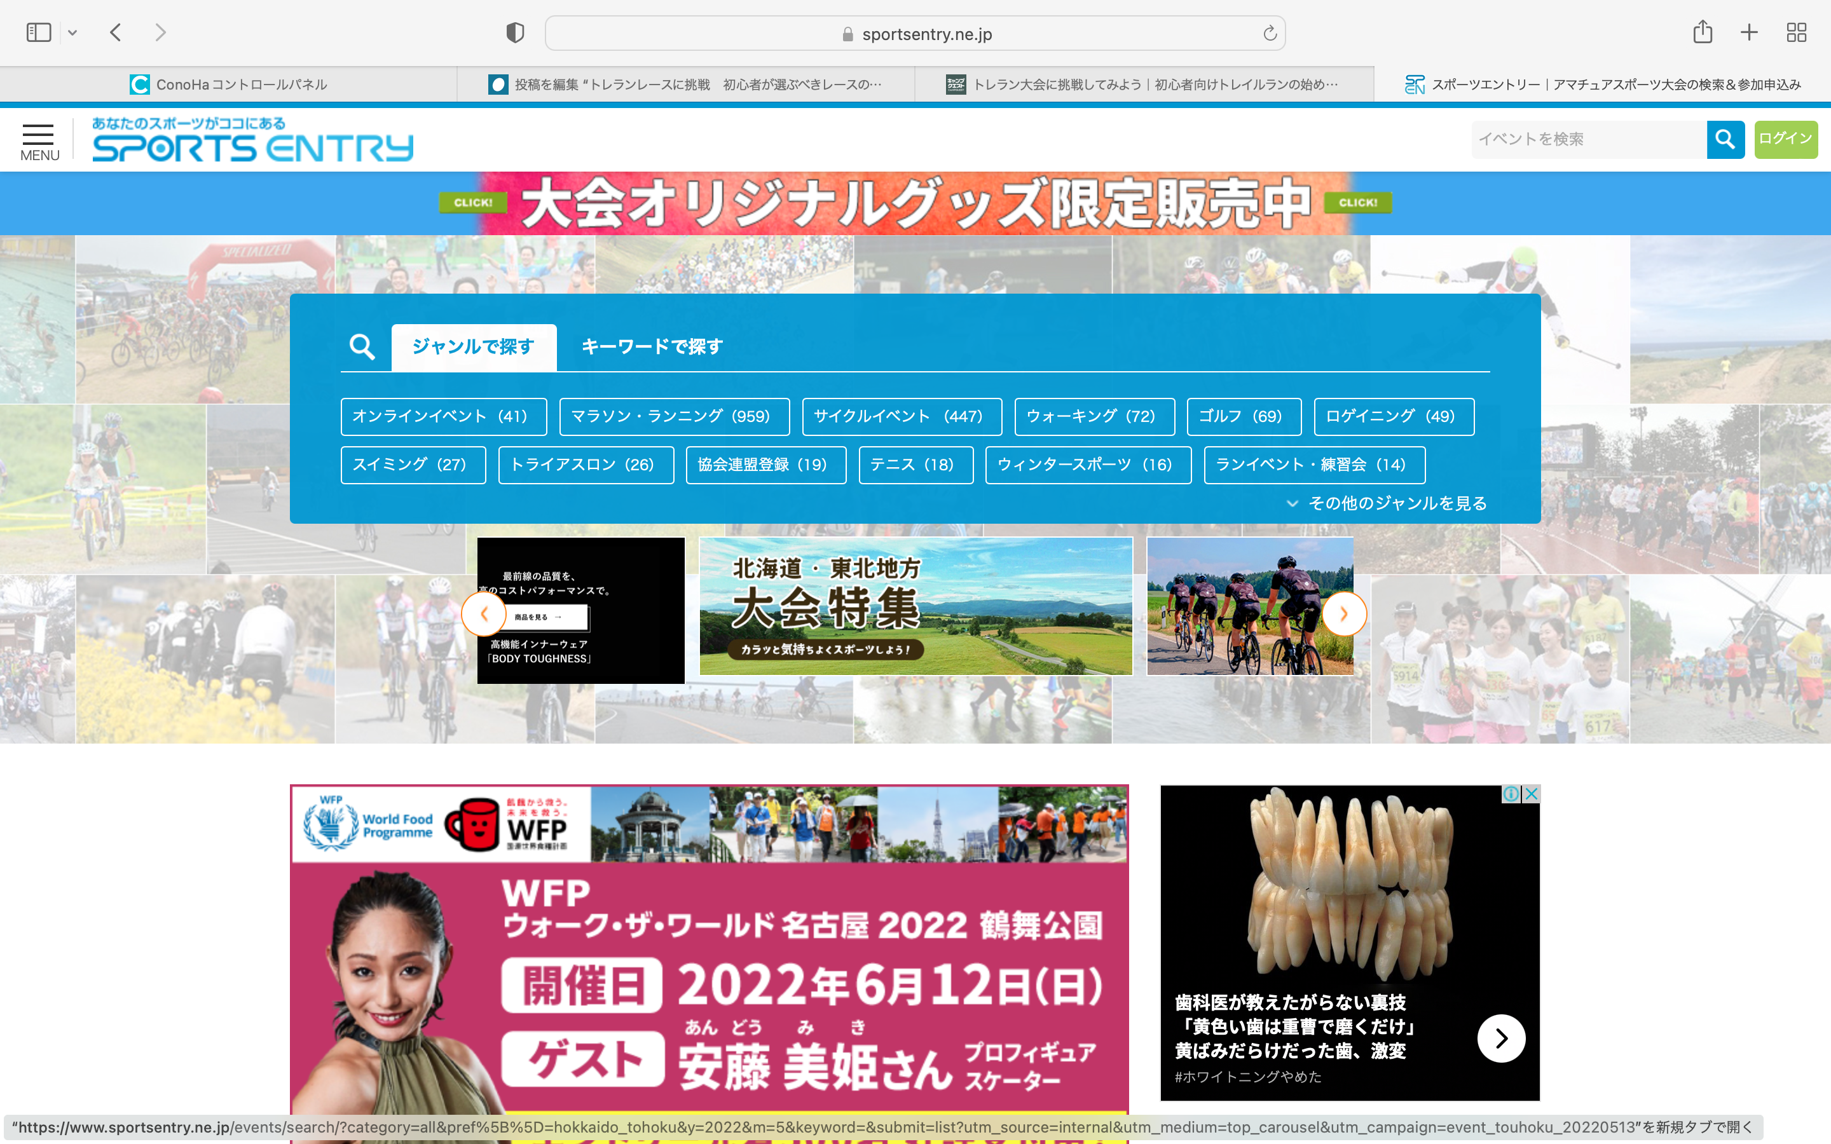
Task: Choose スイミング (27) genre
Action: pos(413,465)
